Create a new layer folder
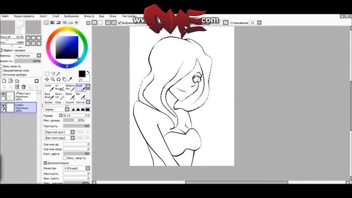This screenshot has height=198, width=352. (17, 81)
